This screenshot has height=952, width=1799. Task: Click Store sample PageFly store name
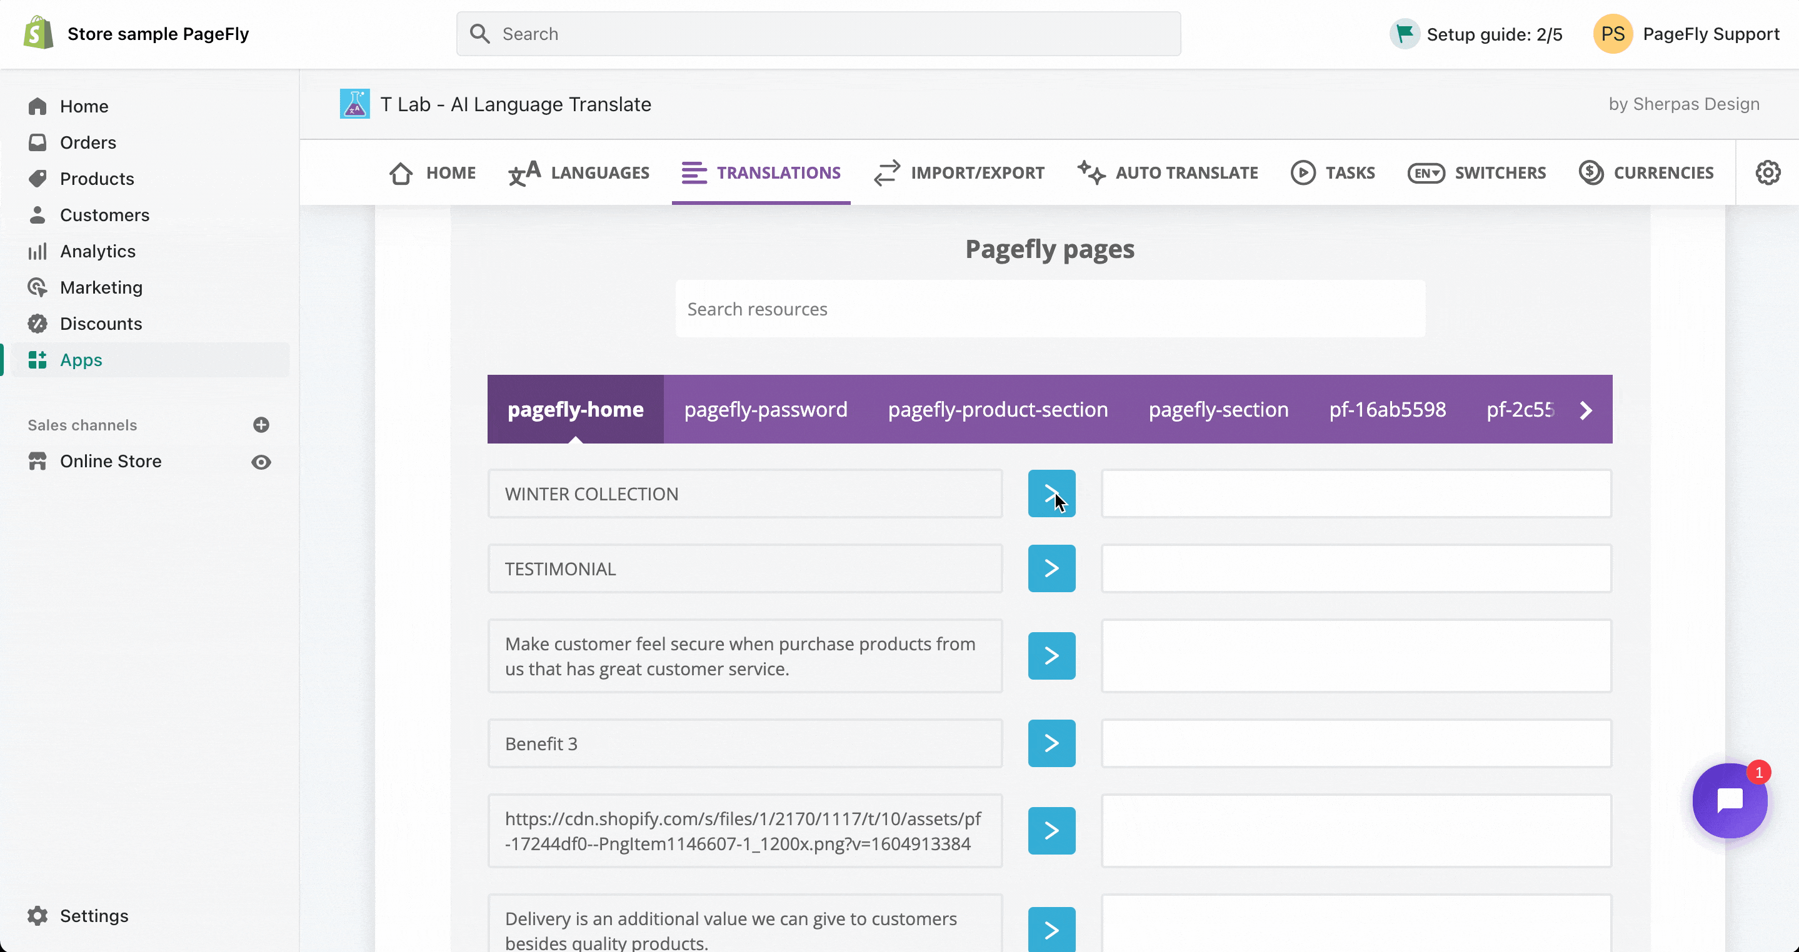point(158,34)
